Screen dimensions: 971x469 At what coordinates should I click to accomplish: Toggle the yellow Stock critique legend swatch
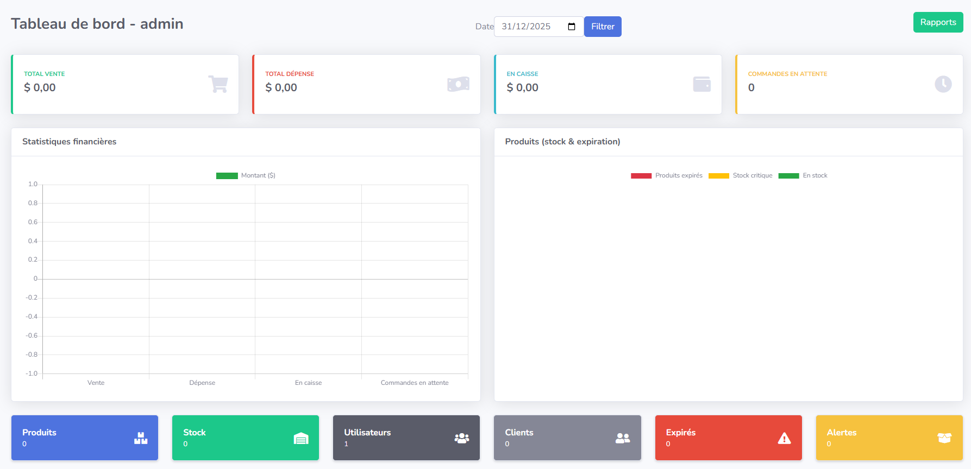[719, 176]
